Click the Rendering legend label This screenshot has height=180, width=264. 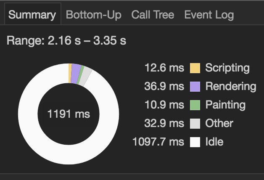pos(231,87)
